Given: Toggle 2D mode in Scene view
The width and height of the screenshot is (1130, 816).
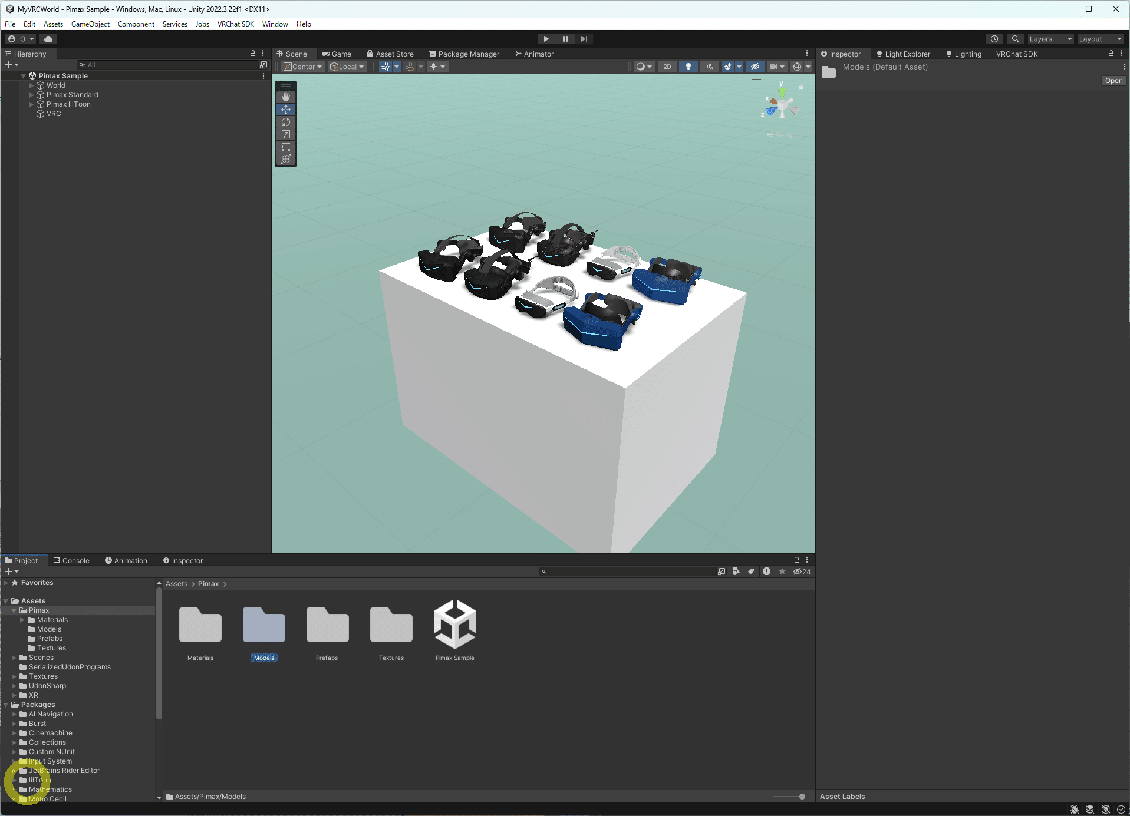Looking at the screenshot, I should 667,67.
